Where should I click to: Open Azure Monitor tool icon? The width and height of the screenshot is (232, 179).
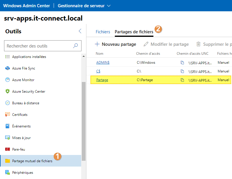(8, 80)
